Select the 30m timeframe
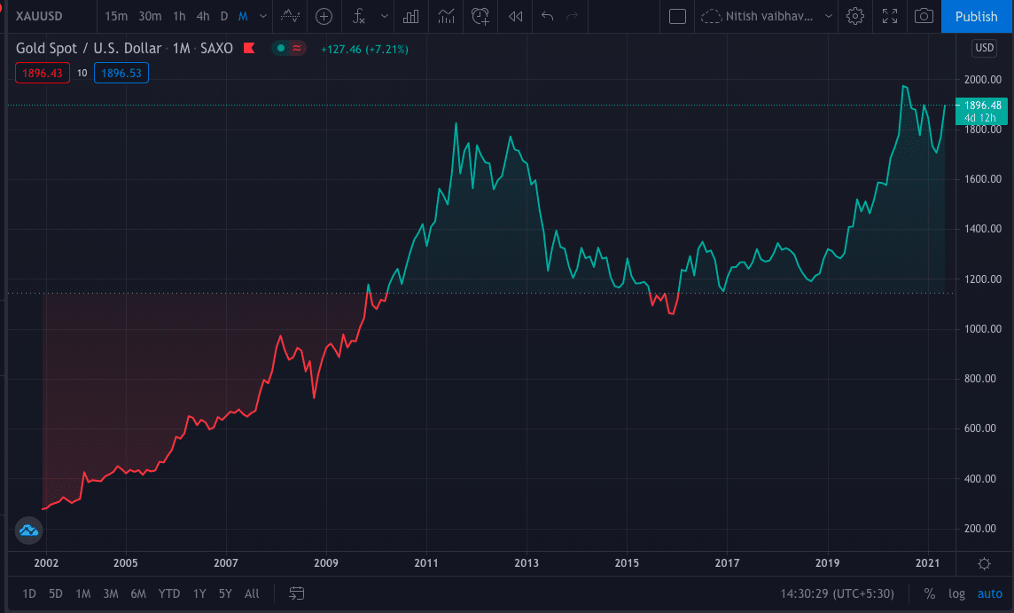The width and height of the screenshot is (1014, 613). tap(150, 16)
